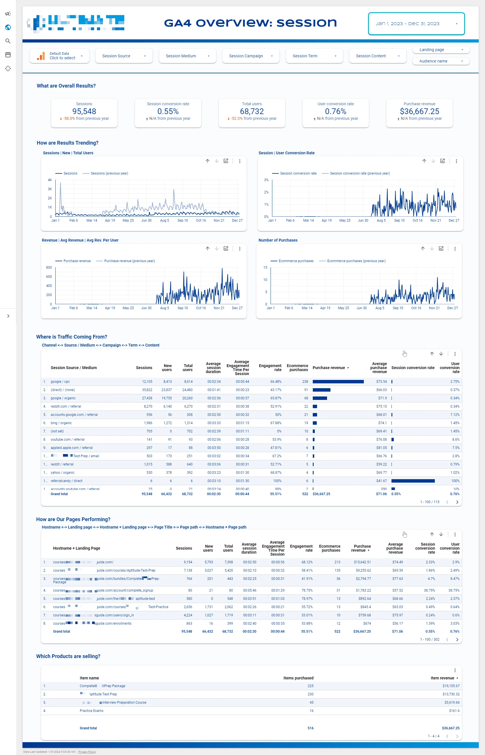The height and width of the screenshot is (755, 485).
Task: Open the Default Data source selector
Action: pos(60,56)
